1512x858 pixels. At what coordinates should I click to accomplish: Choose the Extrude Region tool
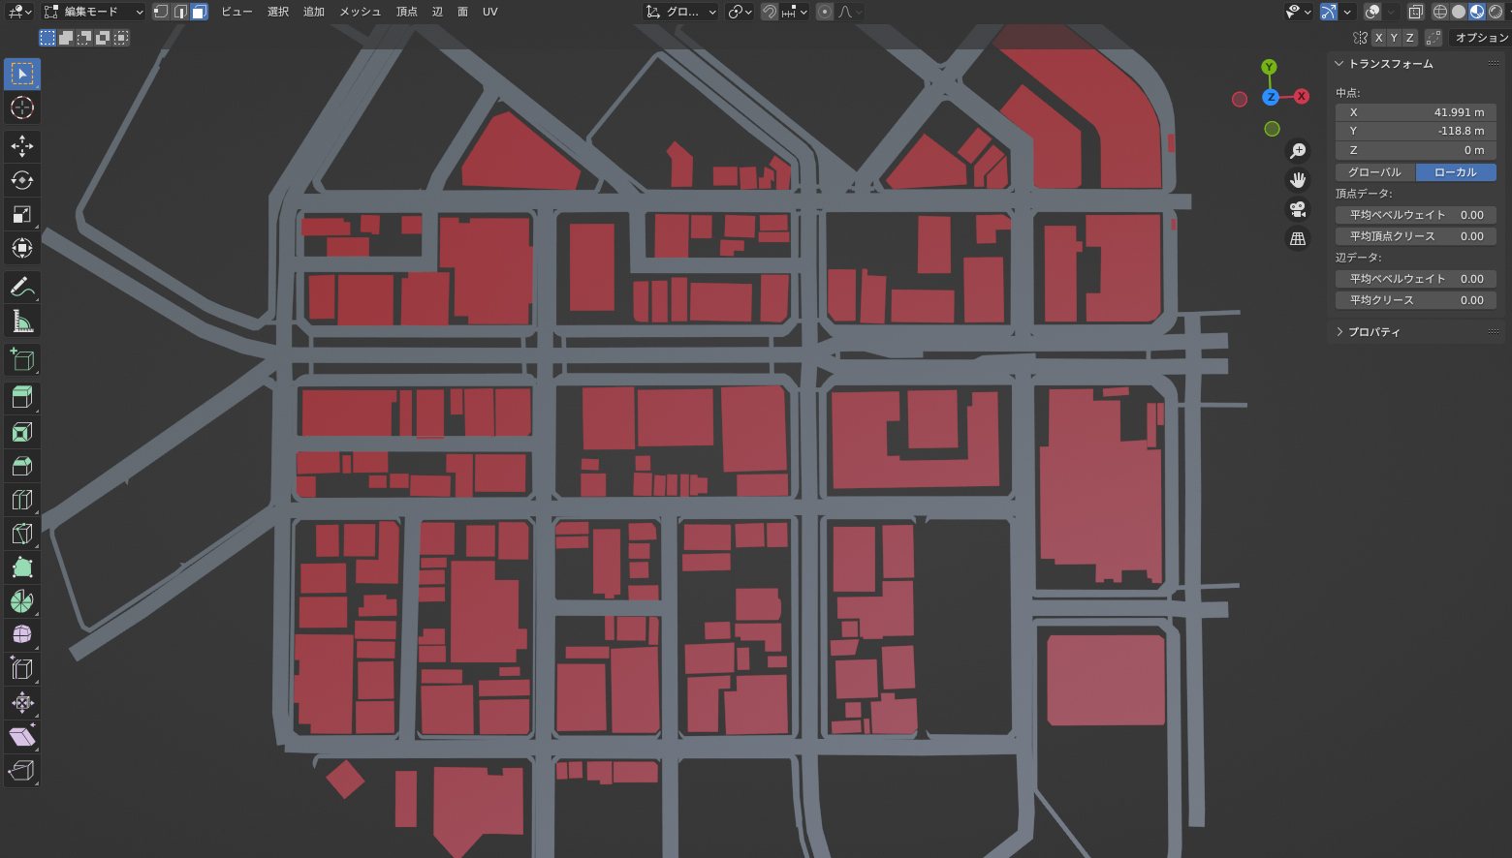click(22, 397)
